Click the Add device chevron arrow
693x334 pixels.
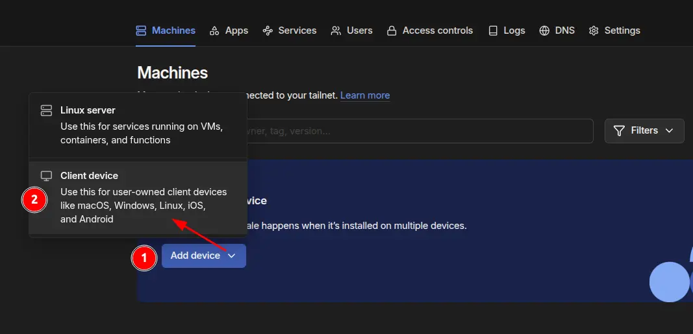pos(232,256)
